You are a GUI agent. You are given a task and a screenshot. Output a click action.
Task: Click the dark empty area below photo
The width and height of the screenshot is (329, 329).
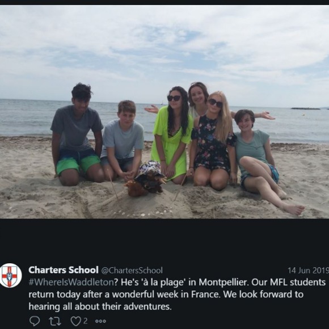click(164, 241)
